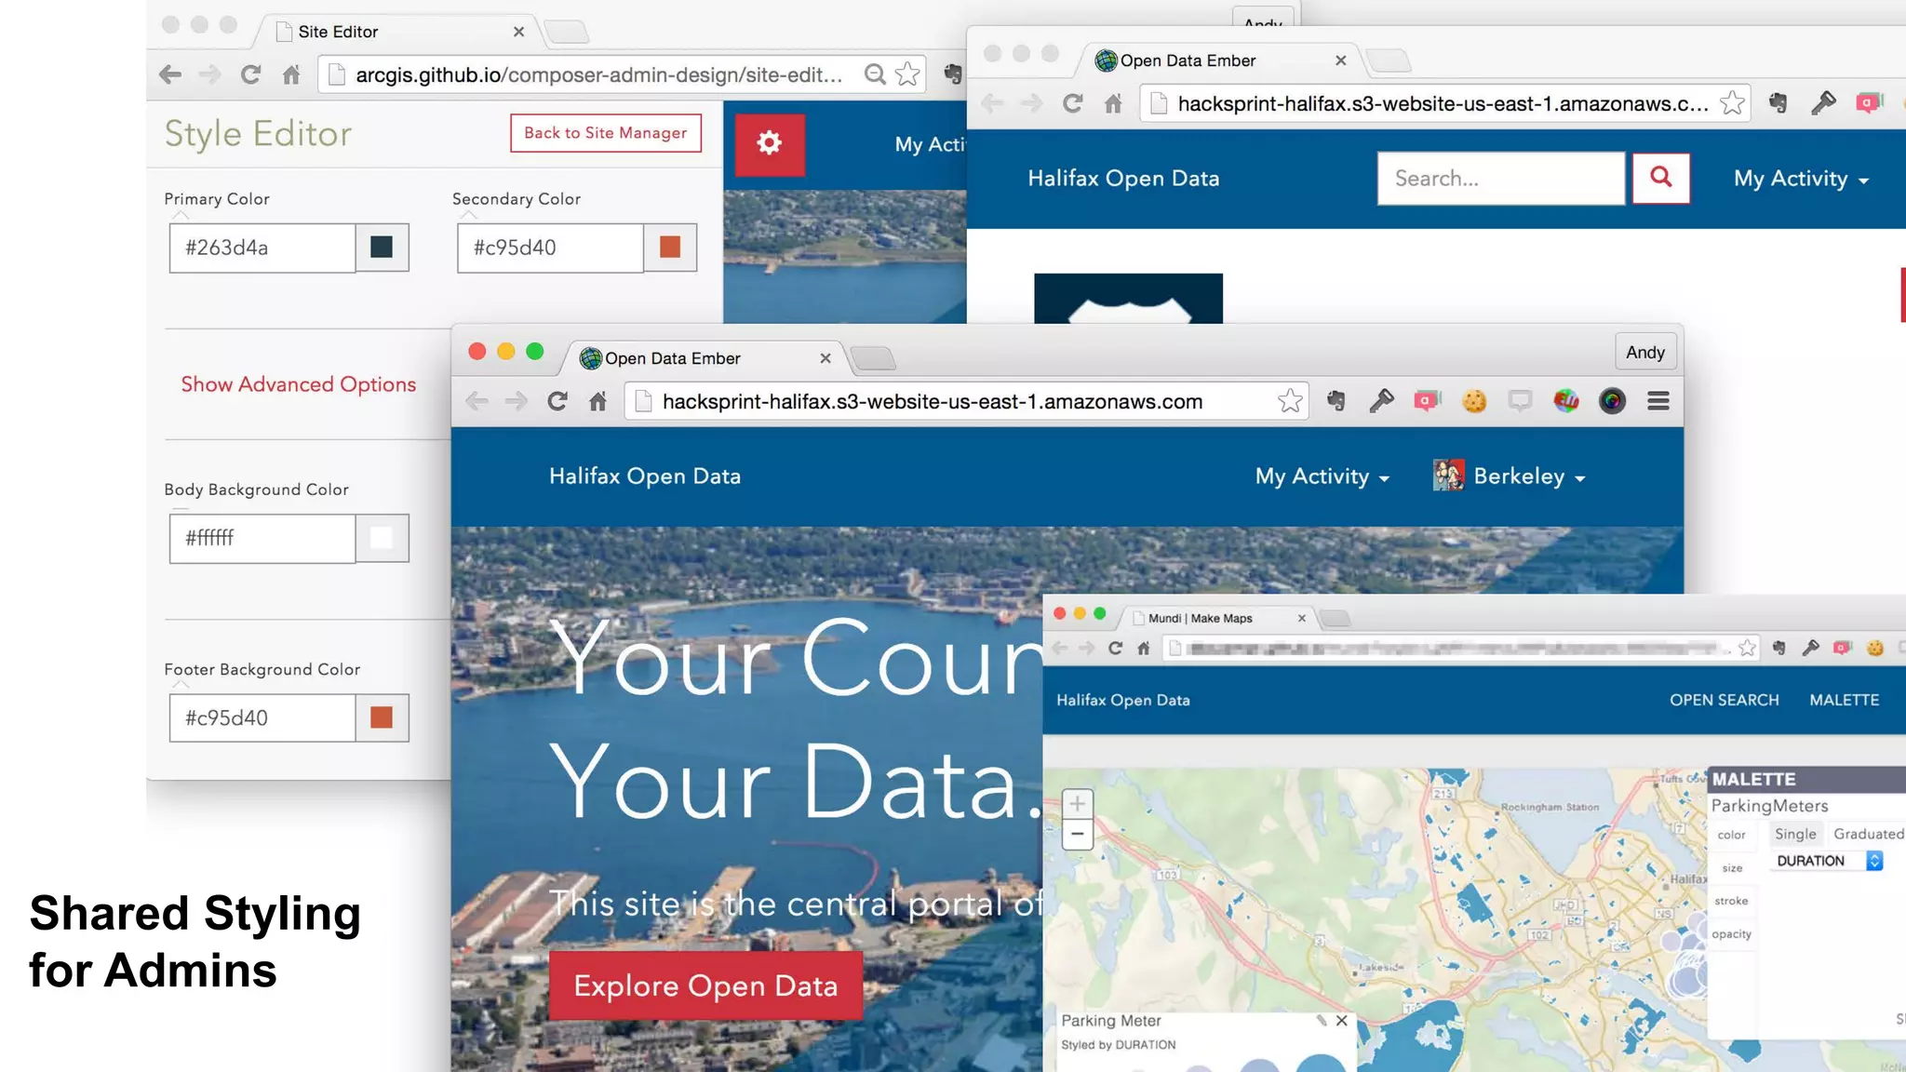The height and width of the screenshot is (1072, 1906).
Task: Click Secondary Color hex field #c95d40
Action: [551, 248]
